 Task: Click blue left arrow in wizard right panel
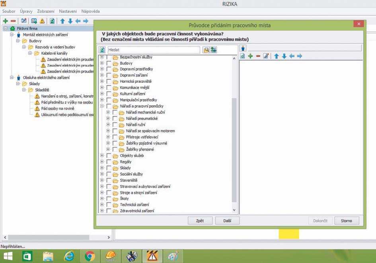click(292, 56)
